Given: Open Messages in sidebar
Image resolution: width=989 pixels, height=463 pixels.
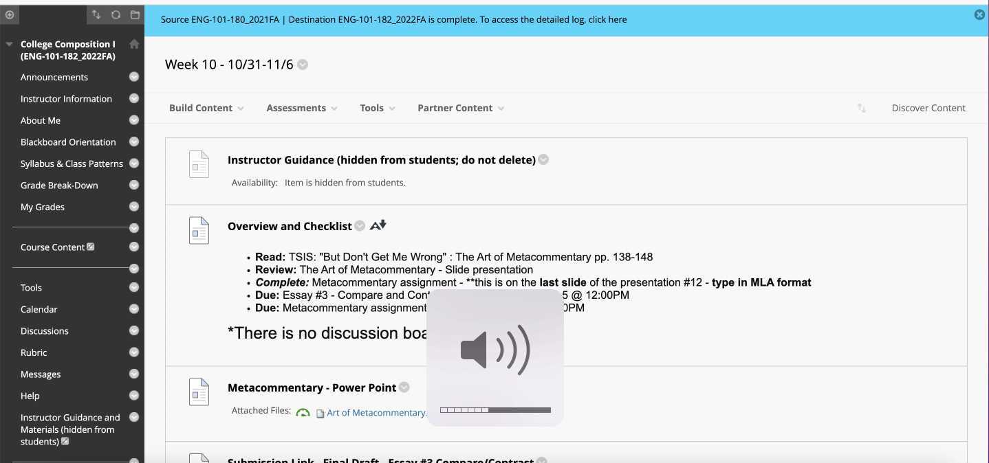Looking at the screenshot, I should click(41, 374).
